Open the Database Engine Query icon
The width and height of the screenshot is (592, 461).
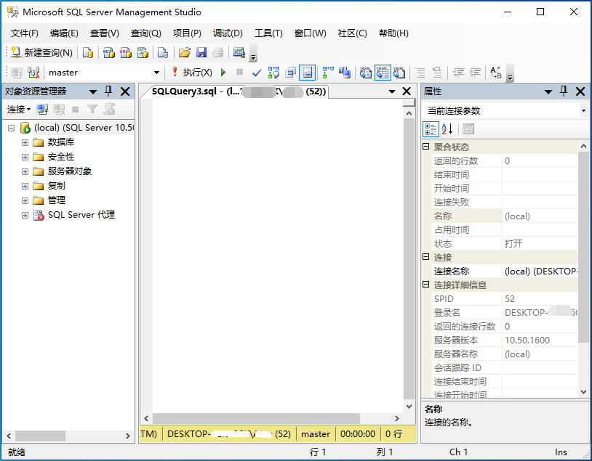(x=87, y=52)
